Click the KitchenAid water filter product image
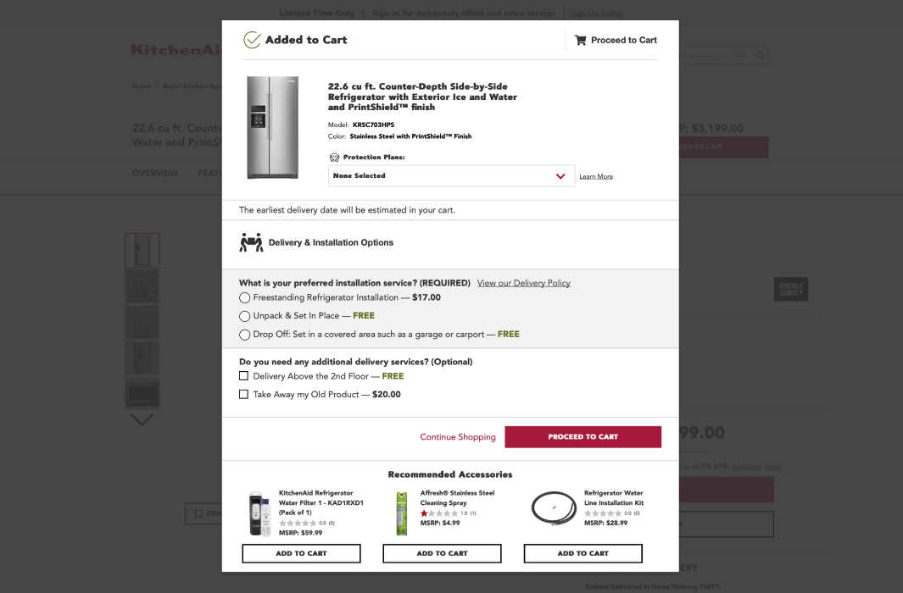 coord(259,513)
